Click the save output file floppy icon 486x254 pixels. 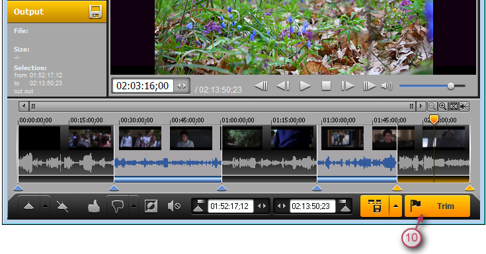pos(95,12)
